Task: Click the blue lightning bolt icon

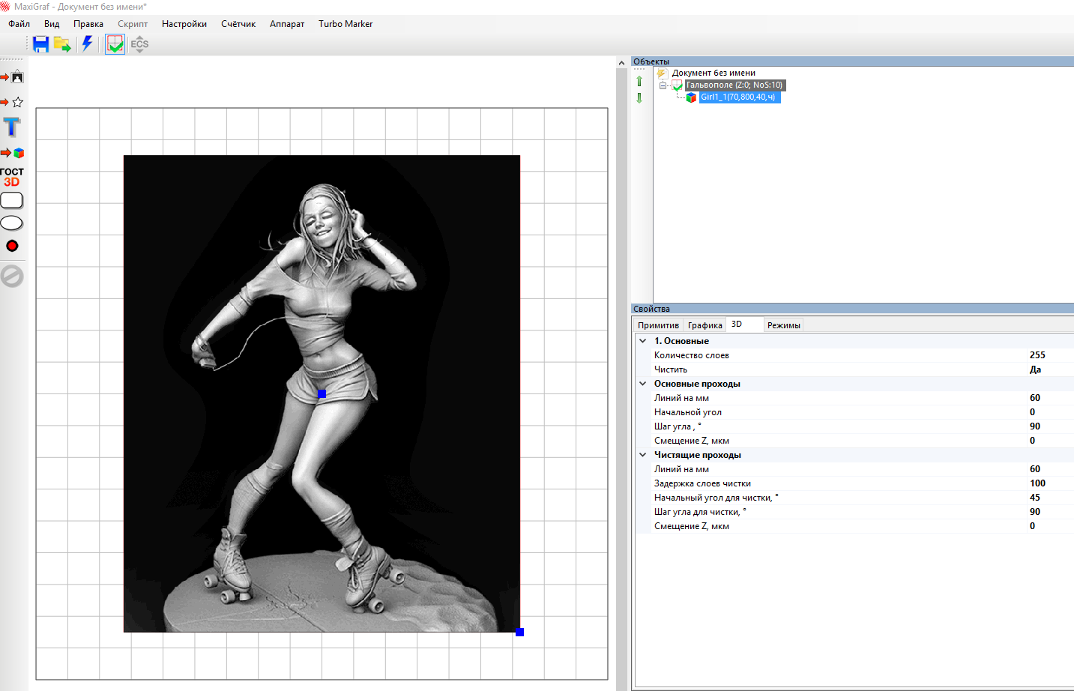Action: coord(87,43)
